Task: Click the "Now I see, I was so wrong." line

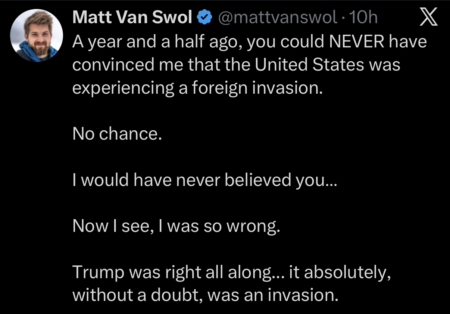Action: click(x=176, y=226)
